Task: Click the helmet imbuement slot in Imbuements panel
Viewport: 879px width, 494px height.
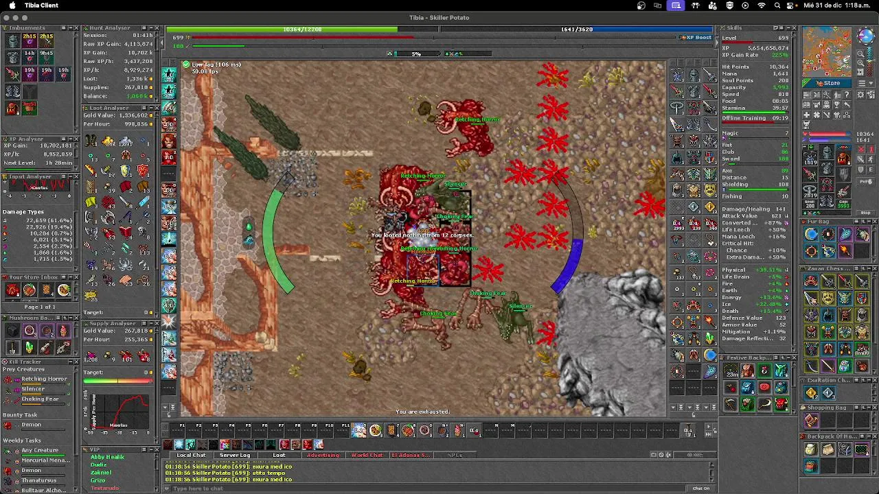Action: (12, 40)
